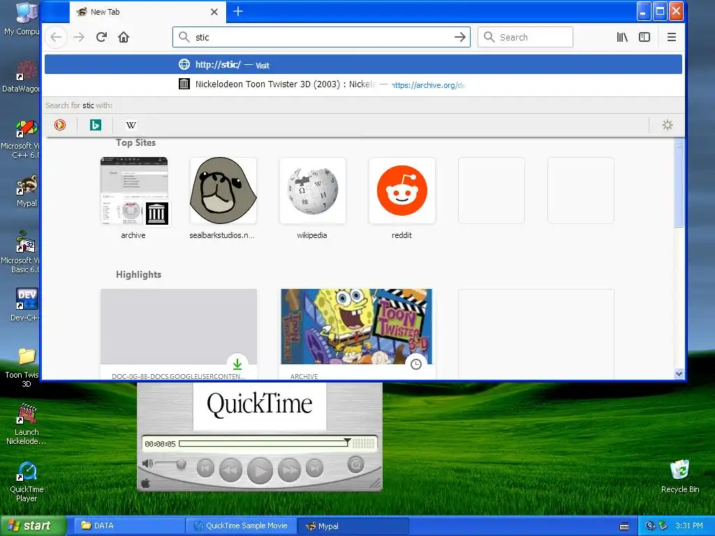Close the New Tab tab

214,12
